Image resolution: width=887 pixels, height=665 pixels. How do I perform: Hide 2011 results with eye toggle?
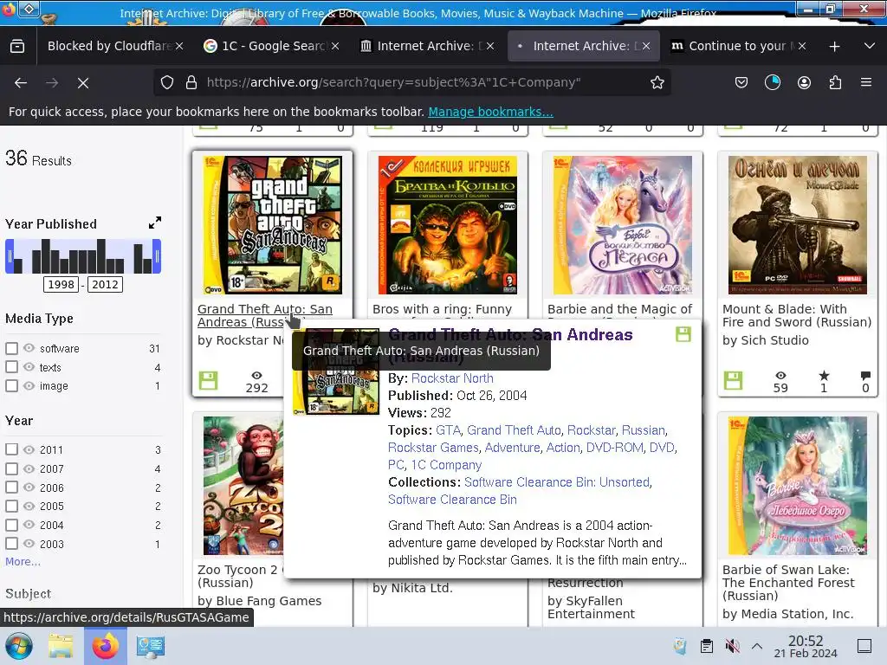tap(29, 449)
